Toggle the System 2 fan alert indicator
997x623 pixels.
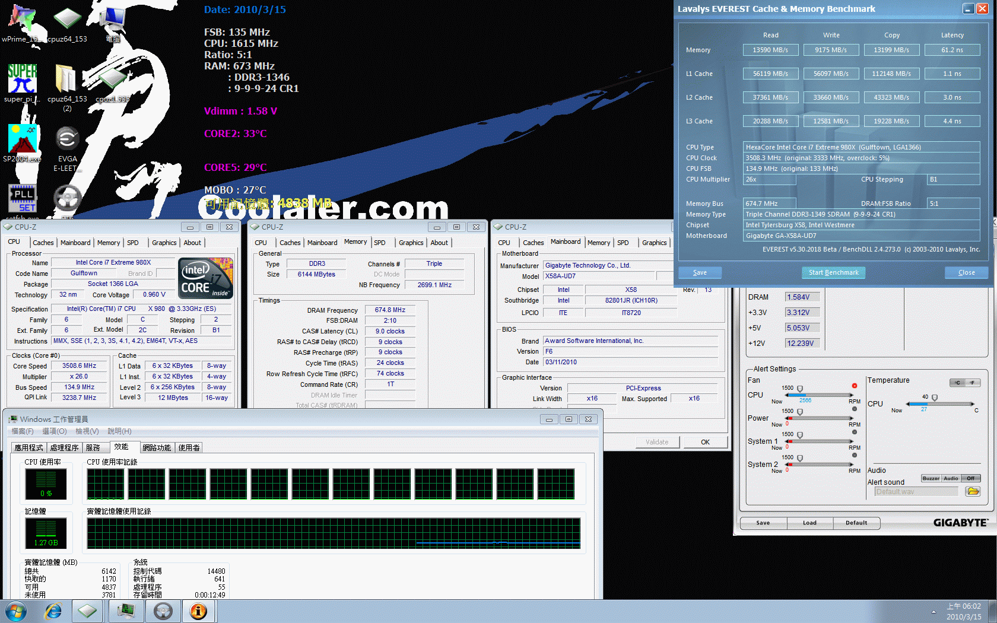pos(855,455)
